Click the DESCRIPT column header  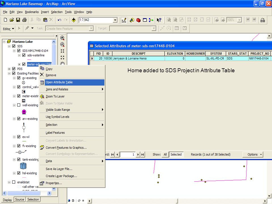tap(139, 54)
